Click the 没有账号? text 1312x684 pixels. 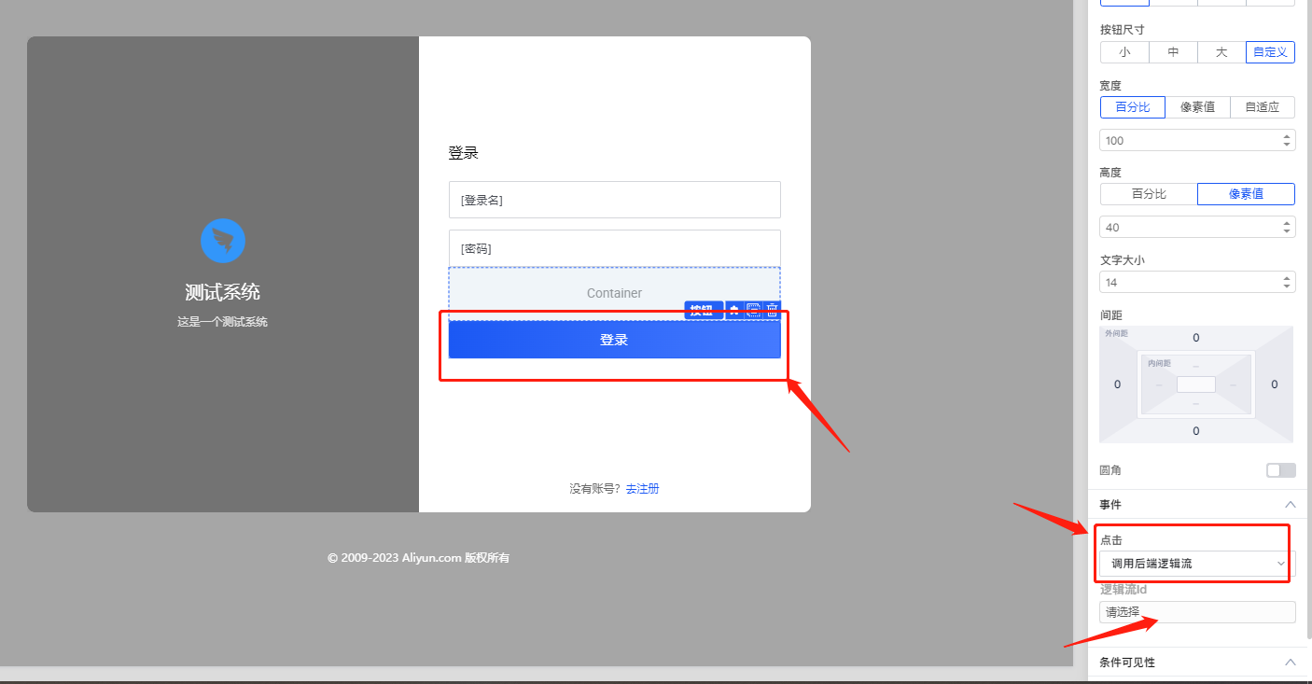click(x=595, y=488)
